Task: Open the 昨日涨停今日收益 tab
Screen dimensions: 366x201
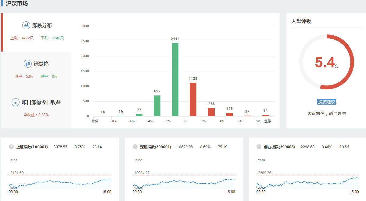Action: click(x=41, y=102)
